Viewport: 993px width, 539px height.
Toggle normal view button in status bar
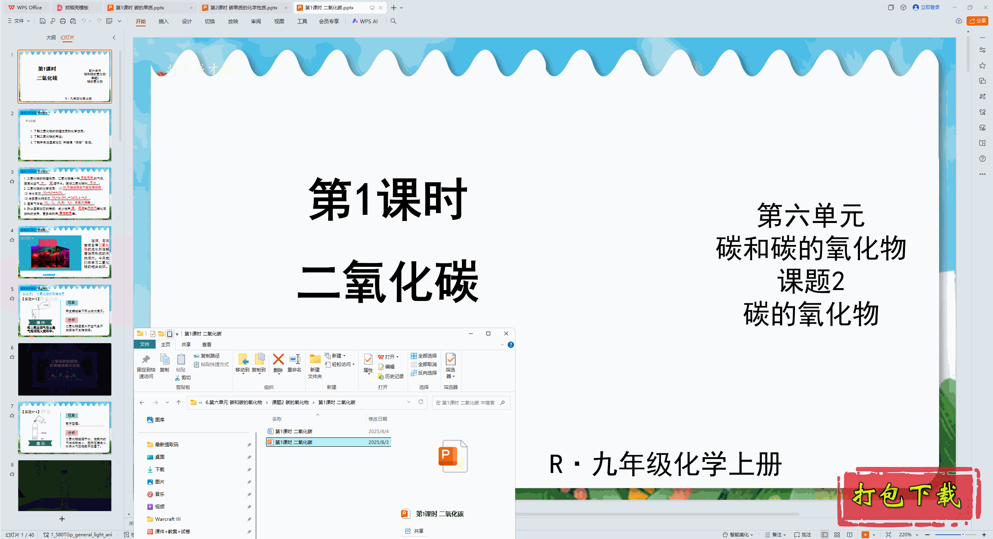[825, 534]
